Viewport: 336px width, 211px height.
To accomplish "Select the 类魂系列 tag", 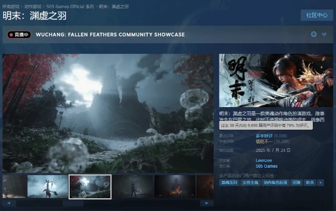I will pos(229,182).
